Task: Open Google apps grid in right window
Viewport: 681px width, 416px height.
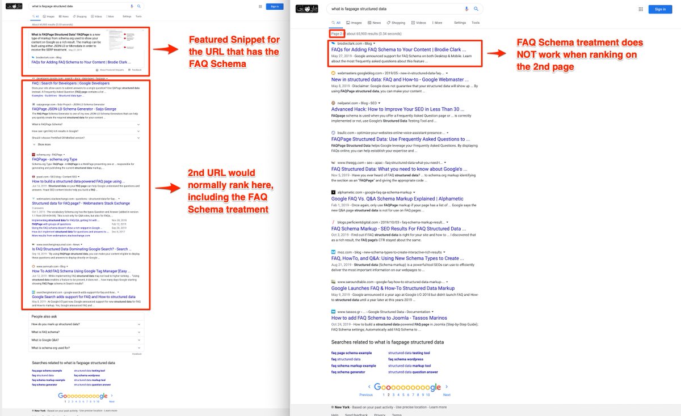Action: (641, 9)
